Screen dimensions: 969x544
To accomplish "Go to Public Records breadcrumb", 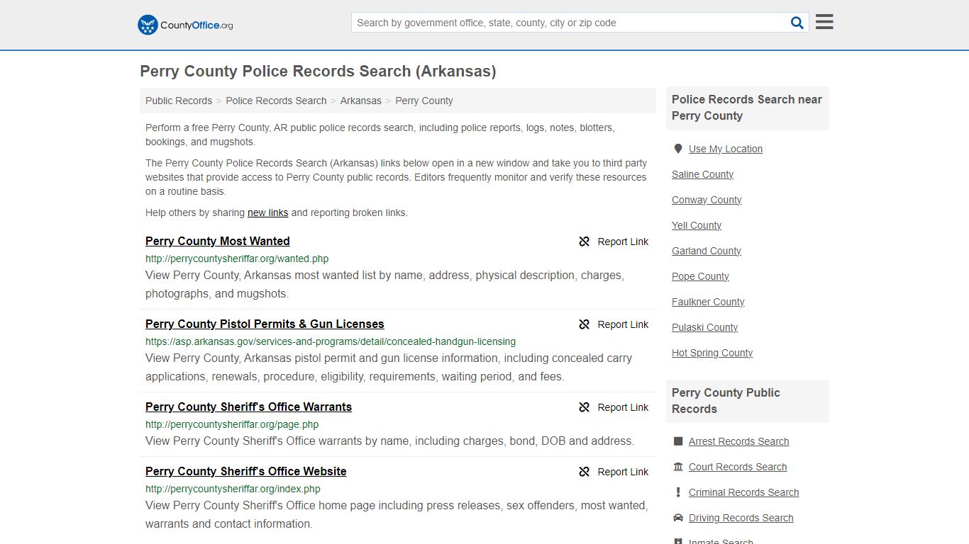I will point(179,101).
